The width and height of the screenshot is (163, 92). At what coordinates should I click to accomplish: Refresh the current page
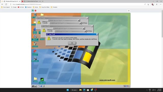(x=6, y=4)
